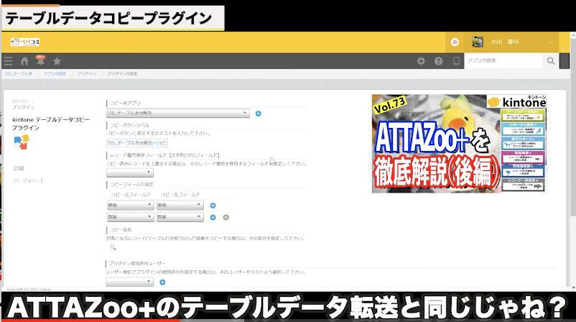Open bookmarks via the star icon
The image size is (576, 322).
pyautogui.click(x=57, y=61)
